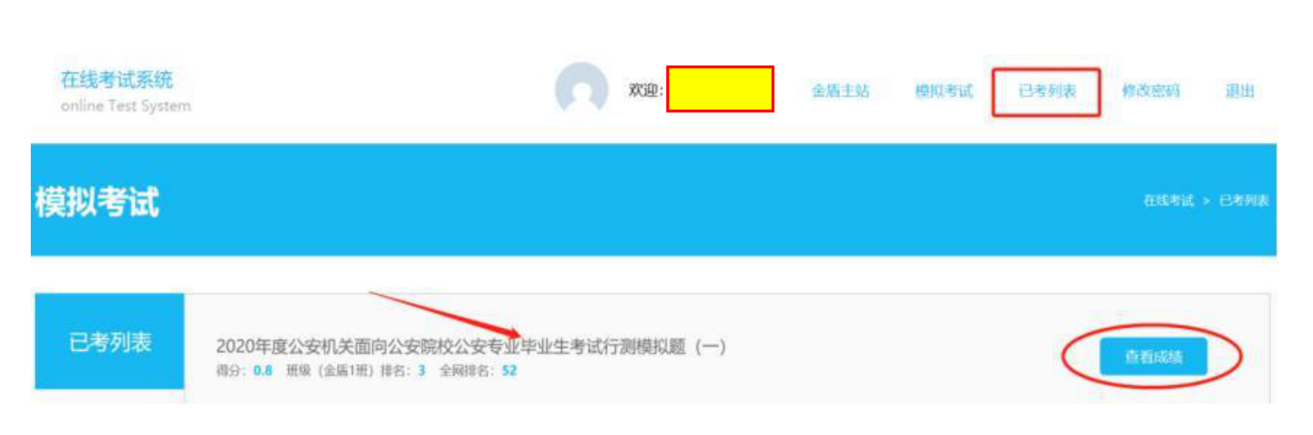Screen dimensions: 1313x435
Task: Click the 全网排名 value 52
Action: tap(509, 371)
